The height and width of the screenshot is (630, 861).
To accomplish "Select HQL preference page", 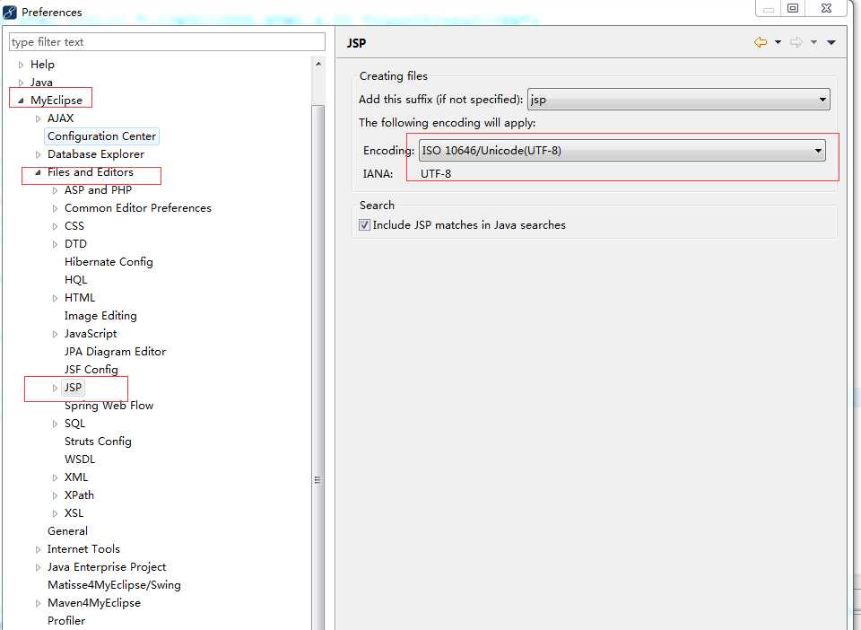I will (x=75, y=280).
